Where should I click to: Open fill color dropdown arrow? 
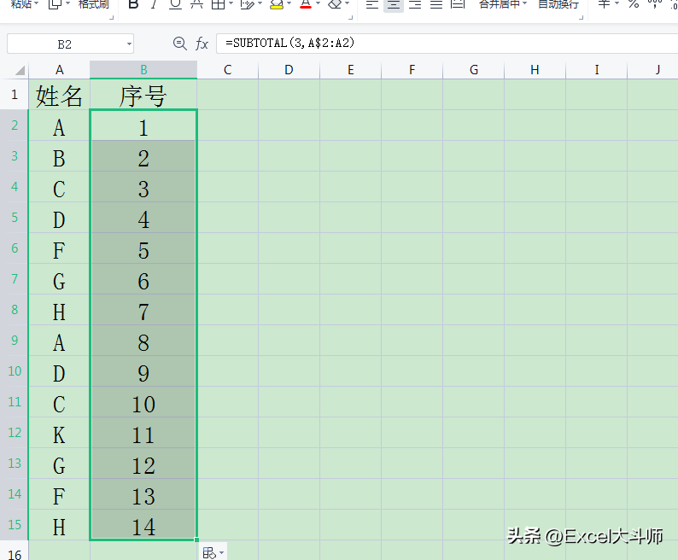(289, 4)
